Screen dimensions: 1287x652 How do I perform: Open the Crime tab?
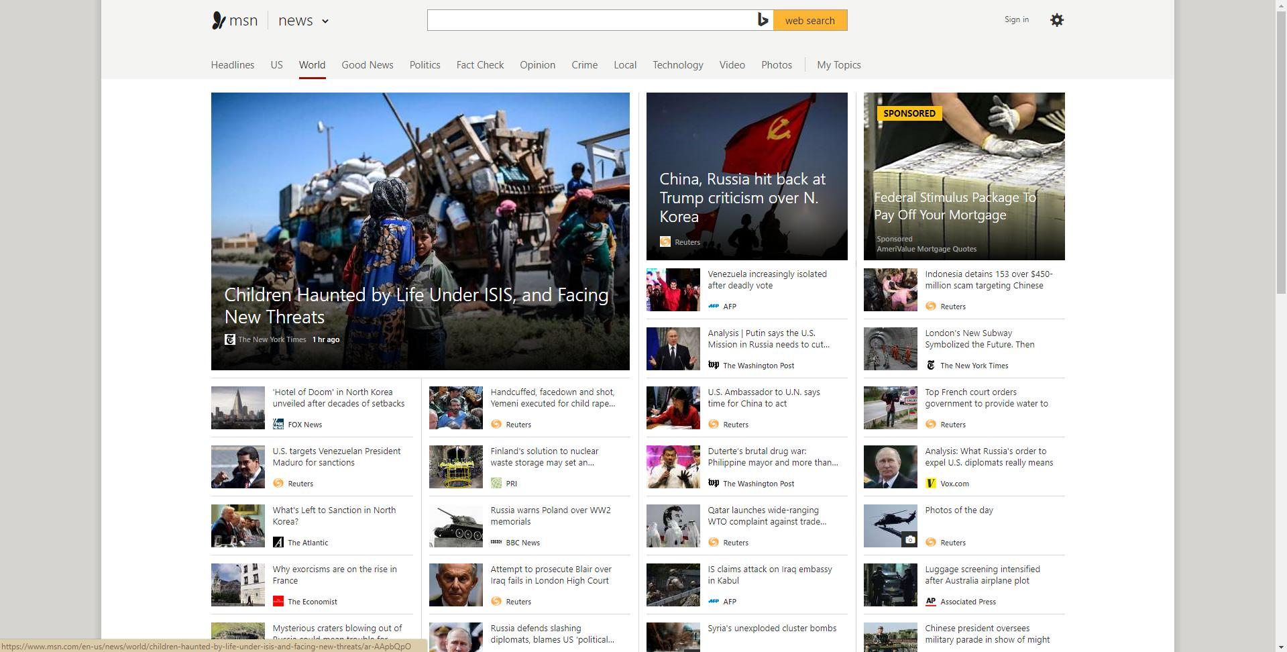585,65
